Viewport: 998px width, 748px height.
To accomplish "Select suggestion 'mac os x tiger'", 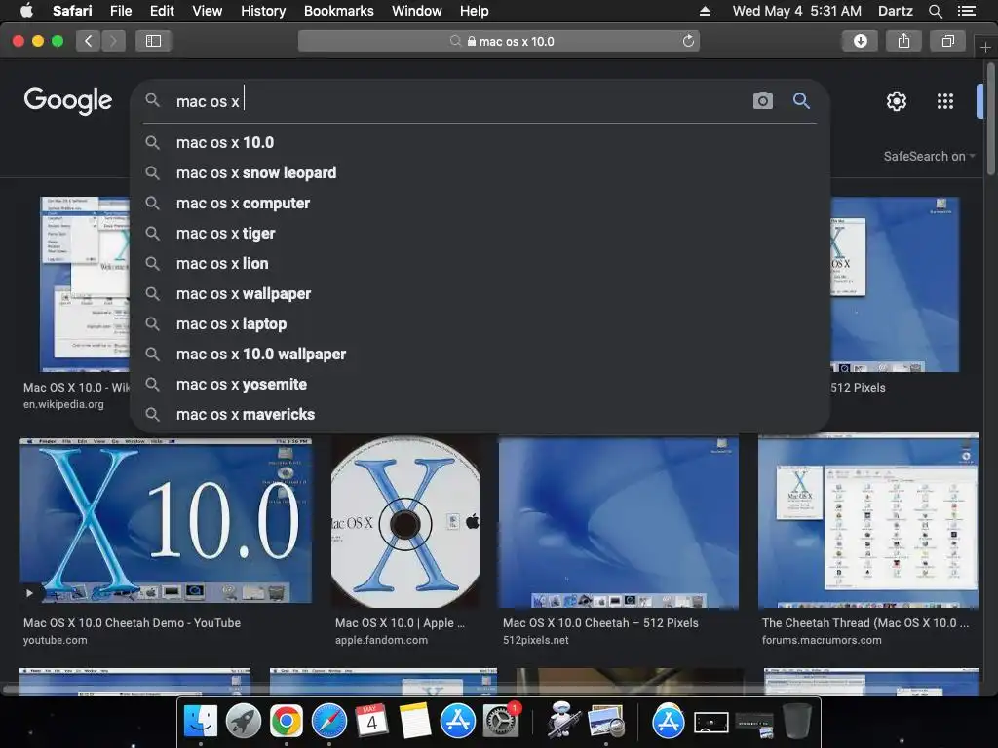I will (480, 234).
